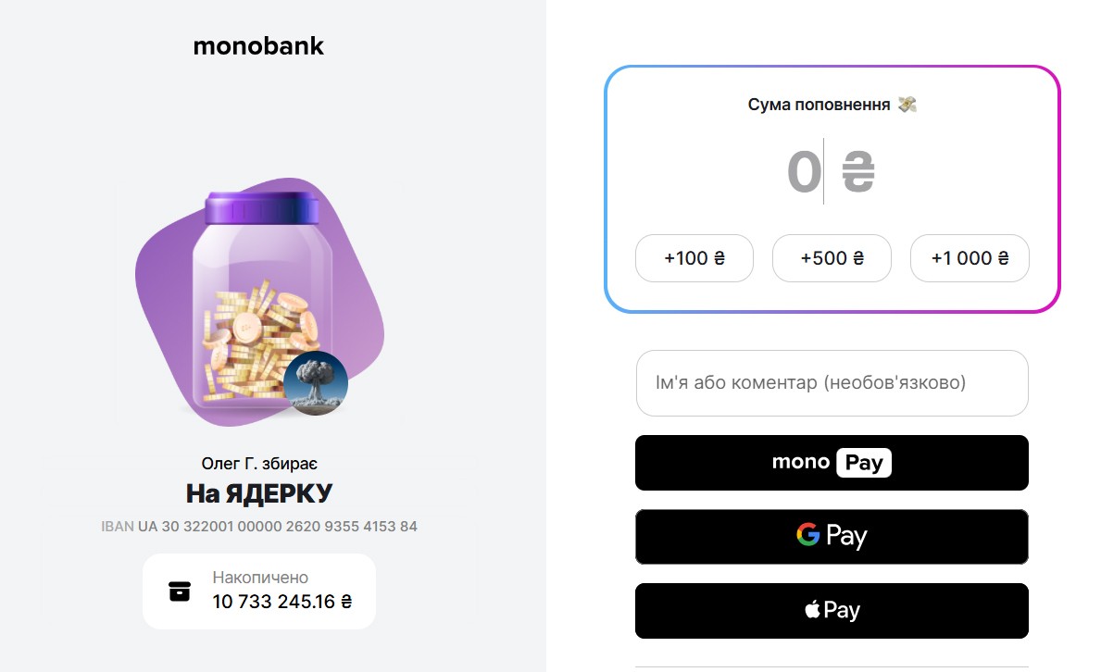Click the name or comment input field

832,382
